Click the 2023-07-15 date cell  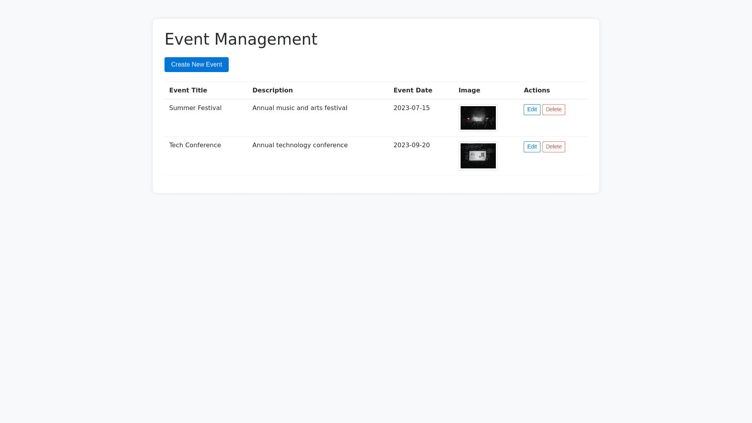(x=411, y=108)
